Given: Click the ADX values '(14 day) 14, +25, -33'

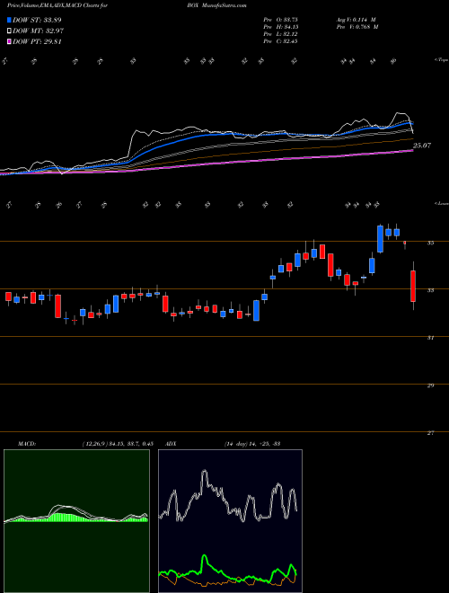Looking at the screenshot, I should [x=252, y=444].
